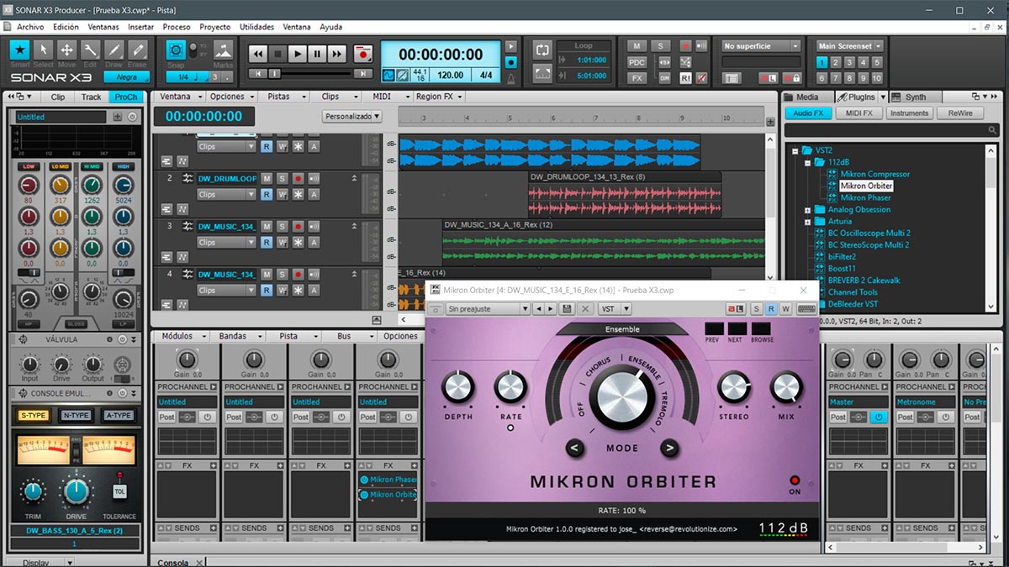Switch to the Clip inspector tab

point(57,97)
